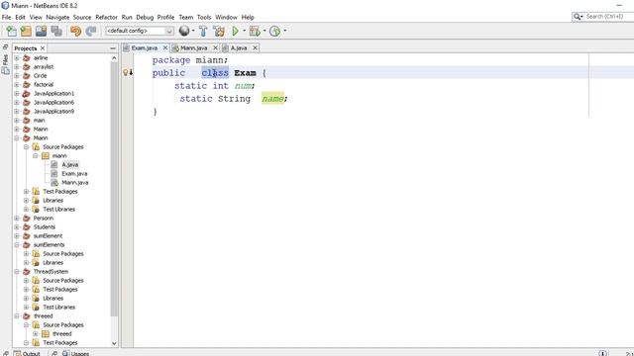Expand the threeed package node

[x=36, y=334]
